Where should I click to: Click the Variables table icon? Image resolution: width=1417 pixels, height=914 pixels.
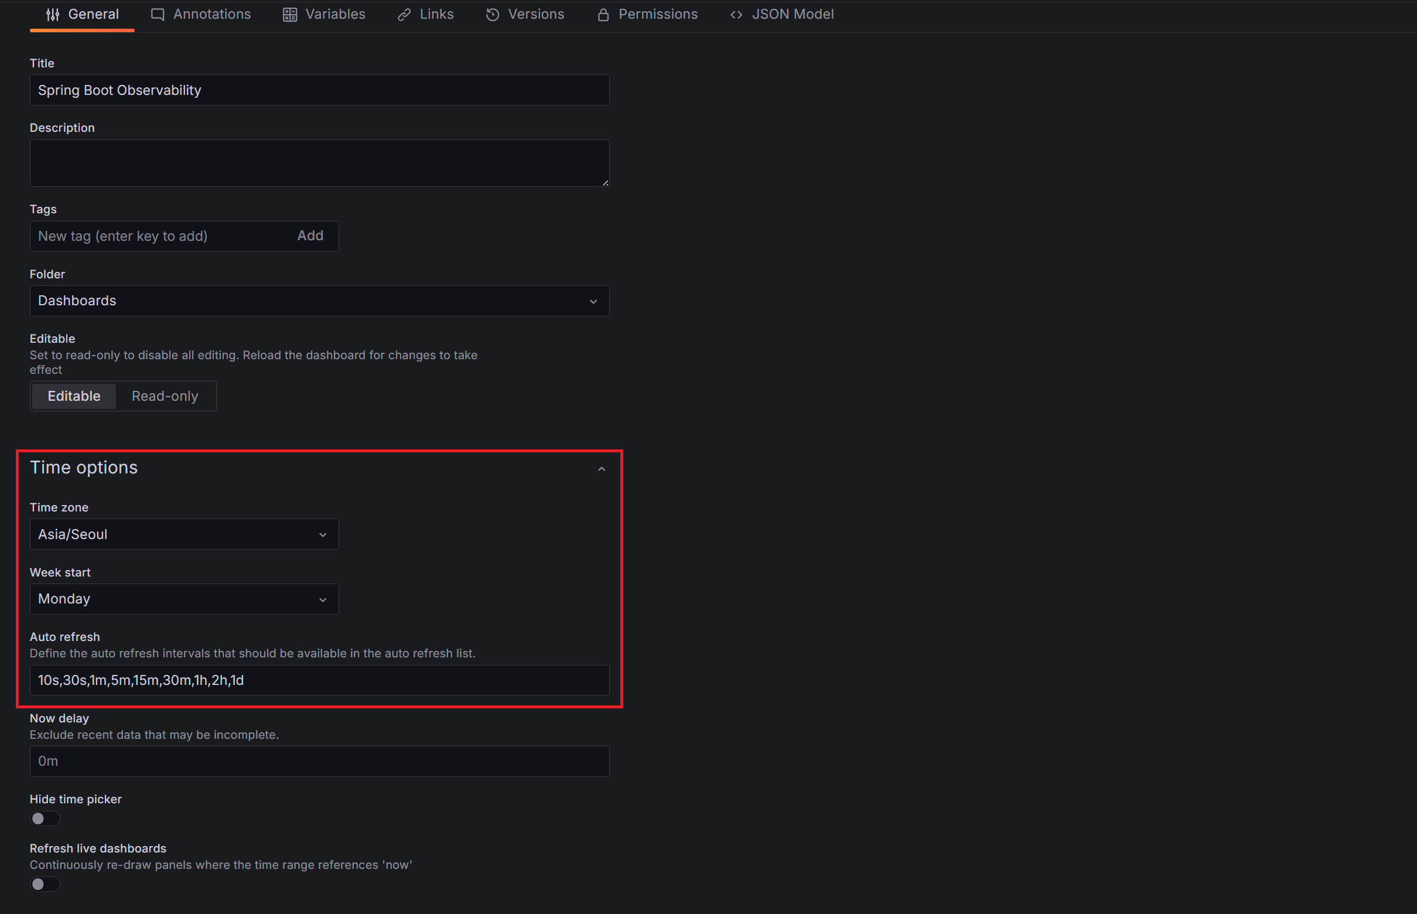pyautogui.click(x=289, y=15)
